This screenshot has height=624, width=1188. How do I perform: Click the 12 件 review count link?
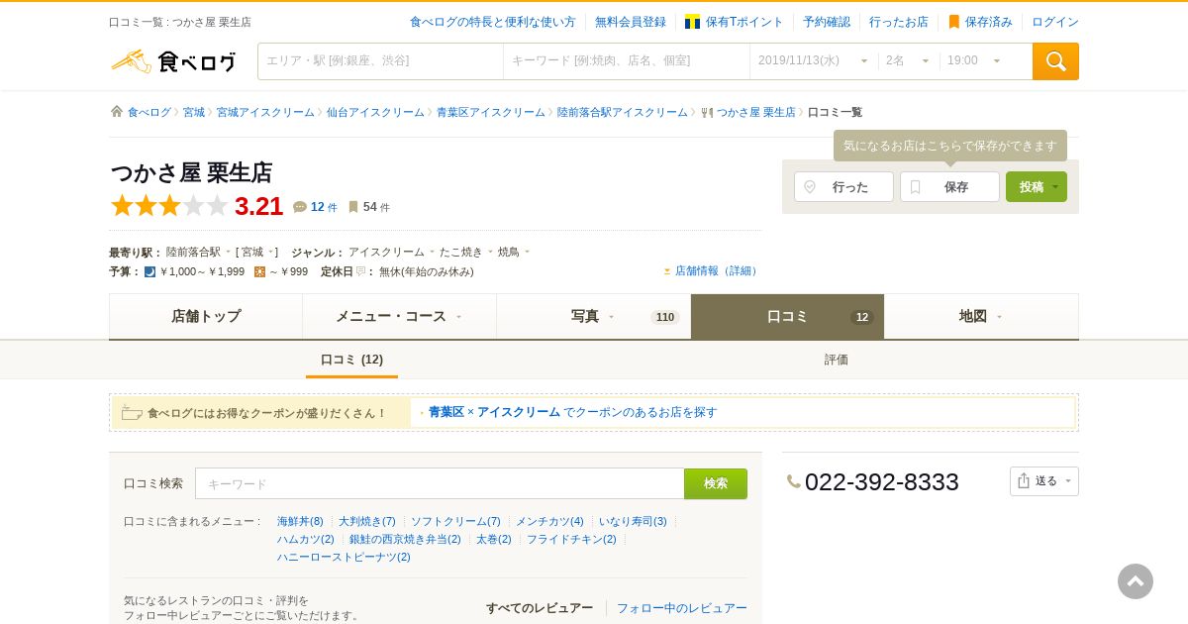click(324, 207)
